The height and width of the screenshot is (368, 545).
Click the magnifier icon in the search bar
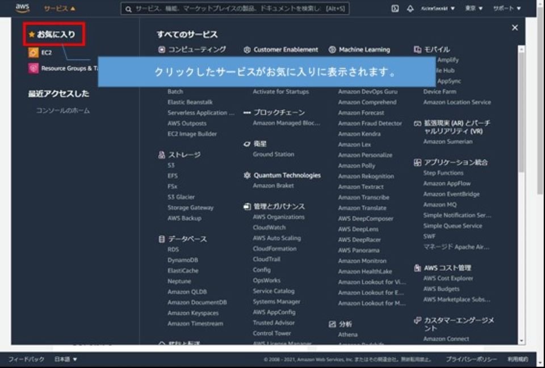click(128, 9)
